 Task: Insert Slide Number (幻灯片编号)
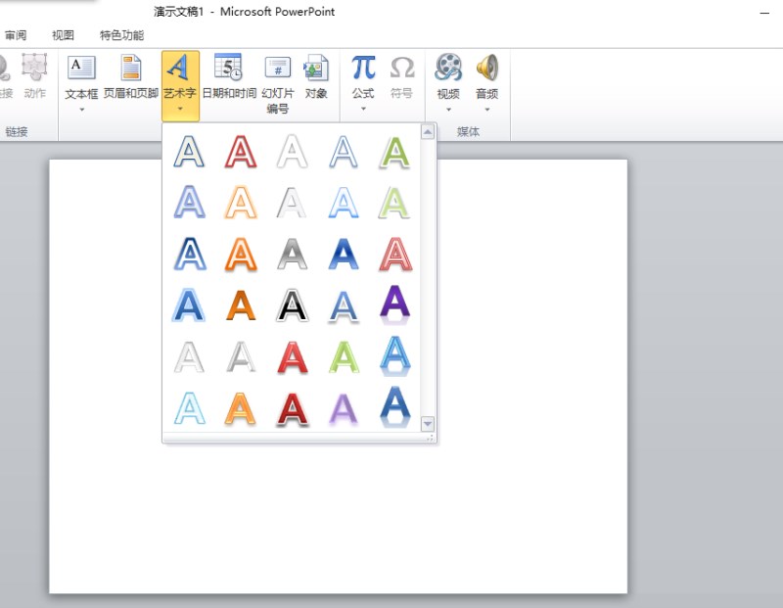tap(278, 84)
